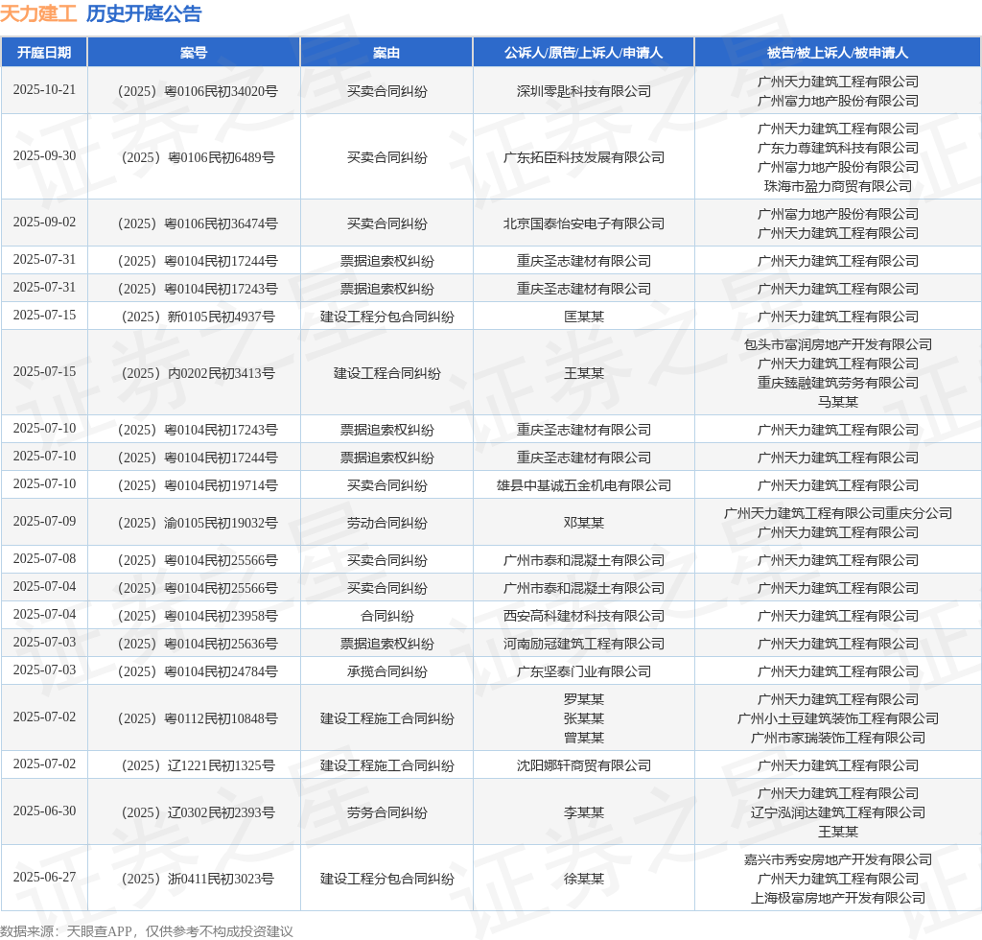Select plaintiff 邓某某
Viewport: 982px width, 940px height.
click(x=584, y=523)
